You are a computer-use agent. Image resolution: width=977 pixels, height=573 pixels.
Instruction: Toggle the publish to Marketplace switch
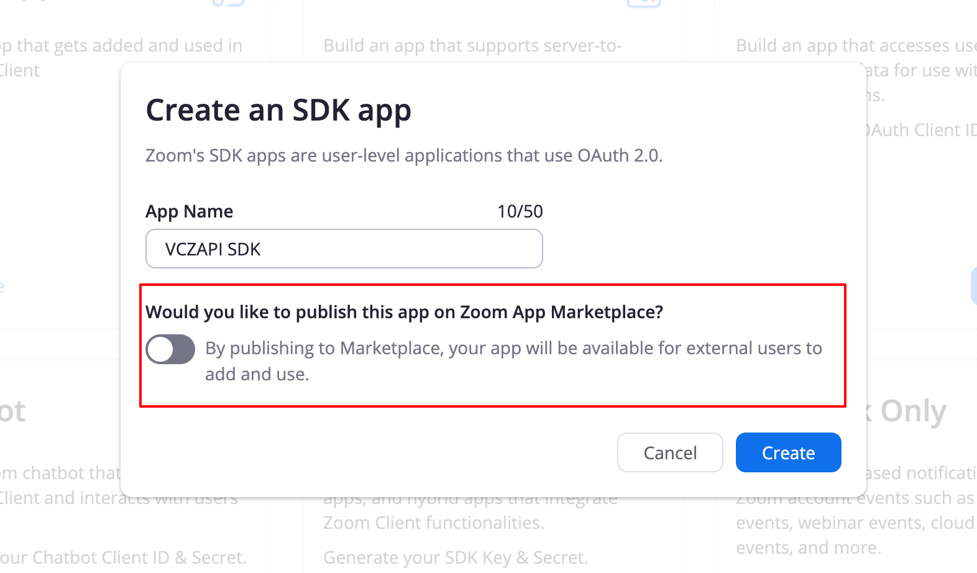(x=170, y=349)
